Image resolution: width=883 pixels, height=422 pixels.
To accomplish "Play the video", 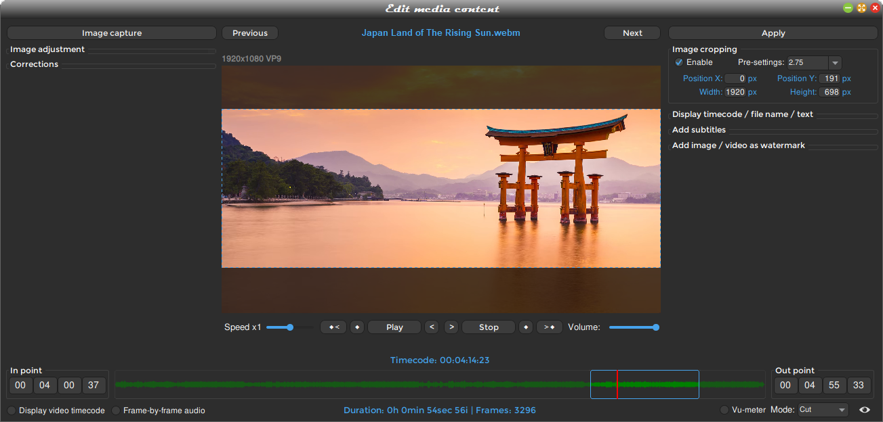I will click(394, 327).
